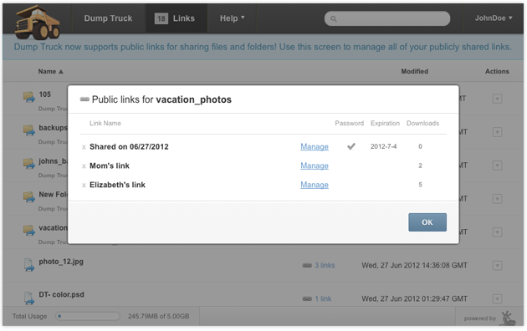Switch to the Dump Truck tab
Screen dimensions: 527x331
[x=108, y=18]
